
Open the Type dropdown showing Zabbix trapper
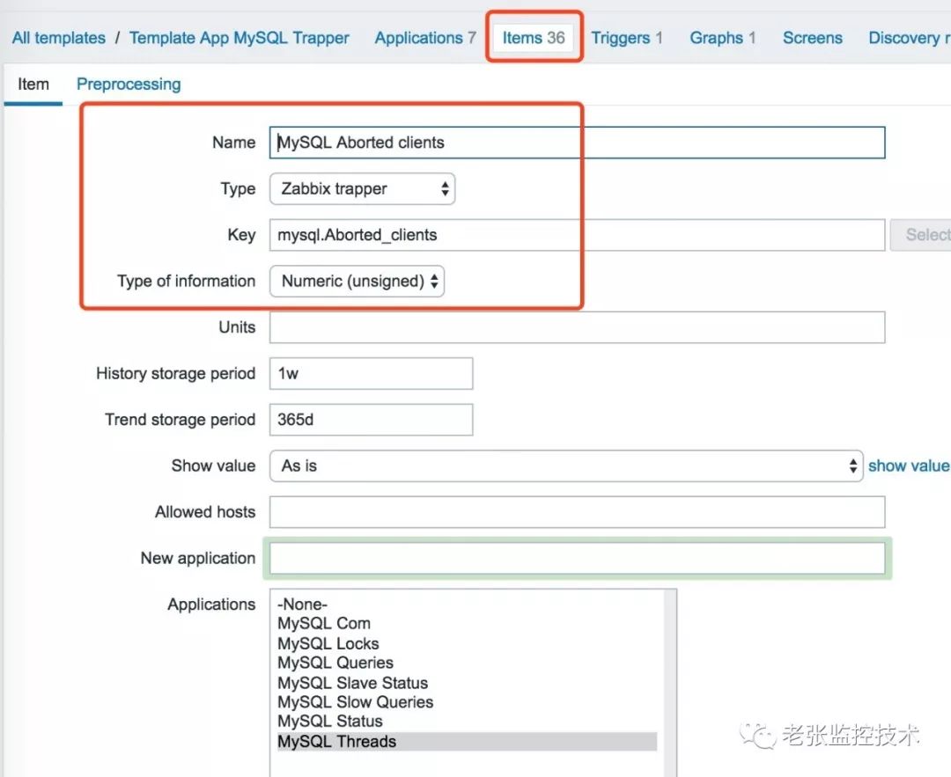(362, 188)
